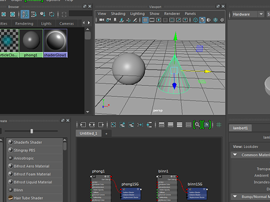Click the output connections icon in graph toolbar
270x202 pixels.
(x=101, y=125)
